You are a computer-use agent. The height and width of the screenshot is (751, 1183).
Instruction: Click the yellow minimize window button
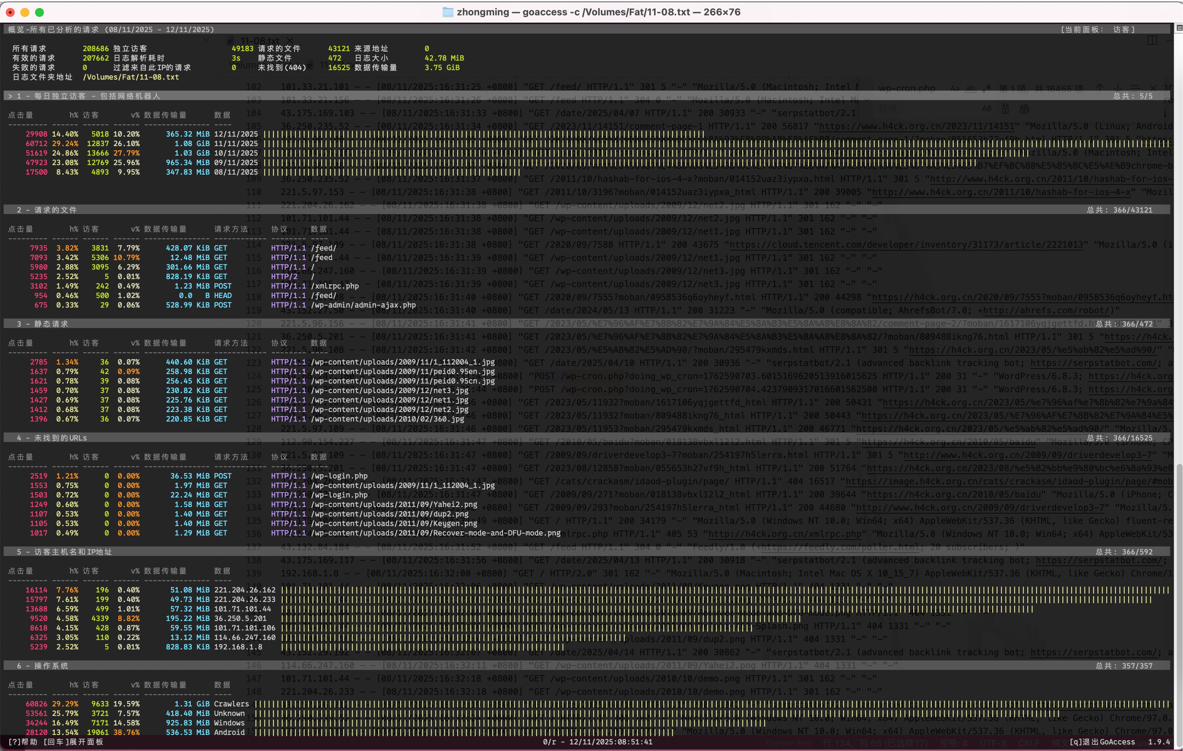[25, 12]
